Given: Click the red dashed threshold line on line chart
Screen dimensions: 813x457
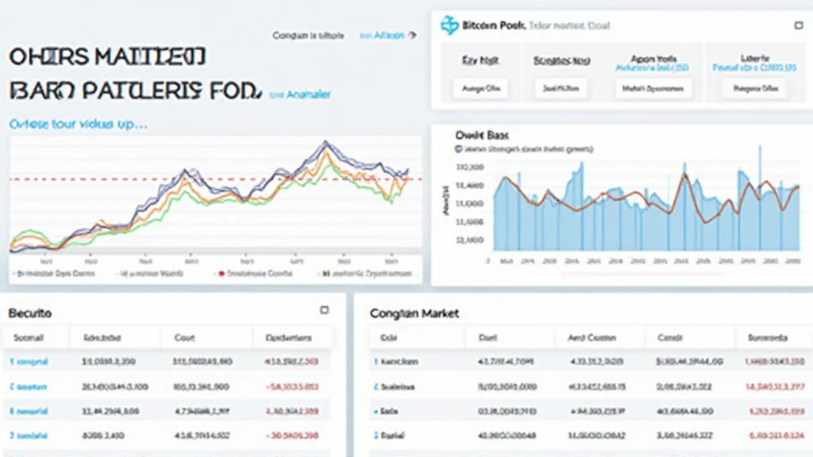Looking at the screenshot, I should pos(119,180).
